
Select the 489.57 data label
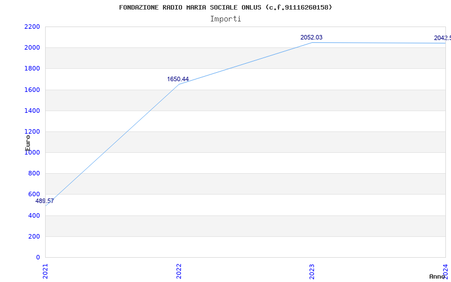45,201
